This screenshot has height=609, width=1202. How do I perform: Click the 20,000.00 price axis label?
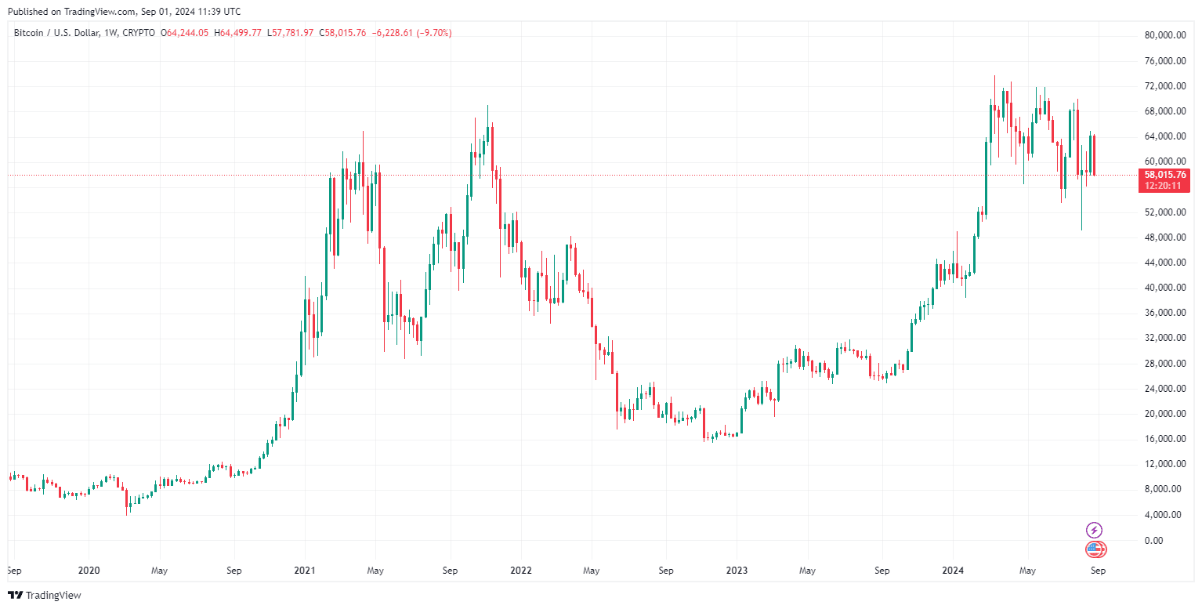point(1167,414)
